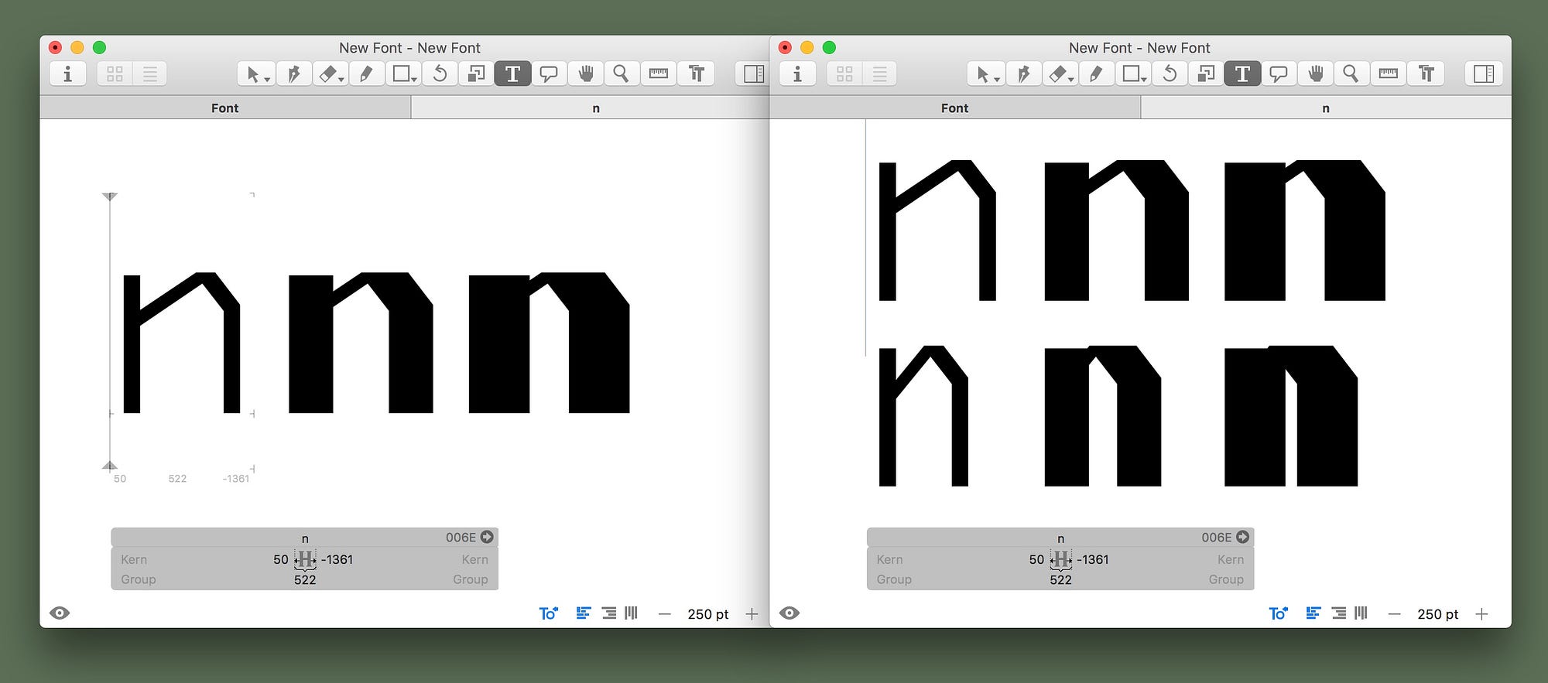Switch to the Font tab in right window

tap(955, 108)
